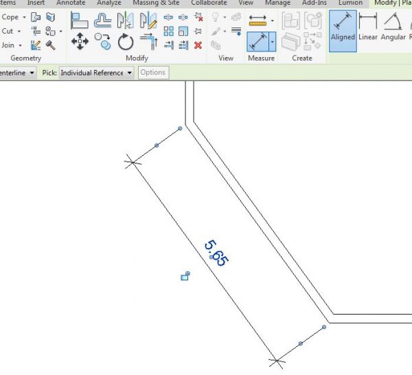Switch to the Annotate ribbon tab
Image resolution: width=412 pixels, height=375 pixels.
click(x=71, y=3)
